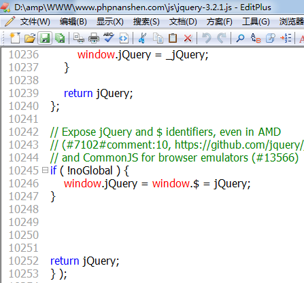Copy selection icon

tap(158, 38)
